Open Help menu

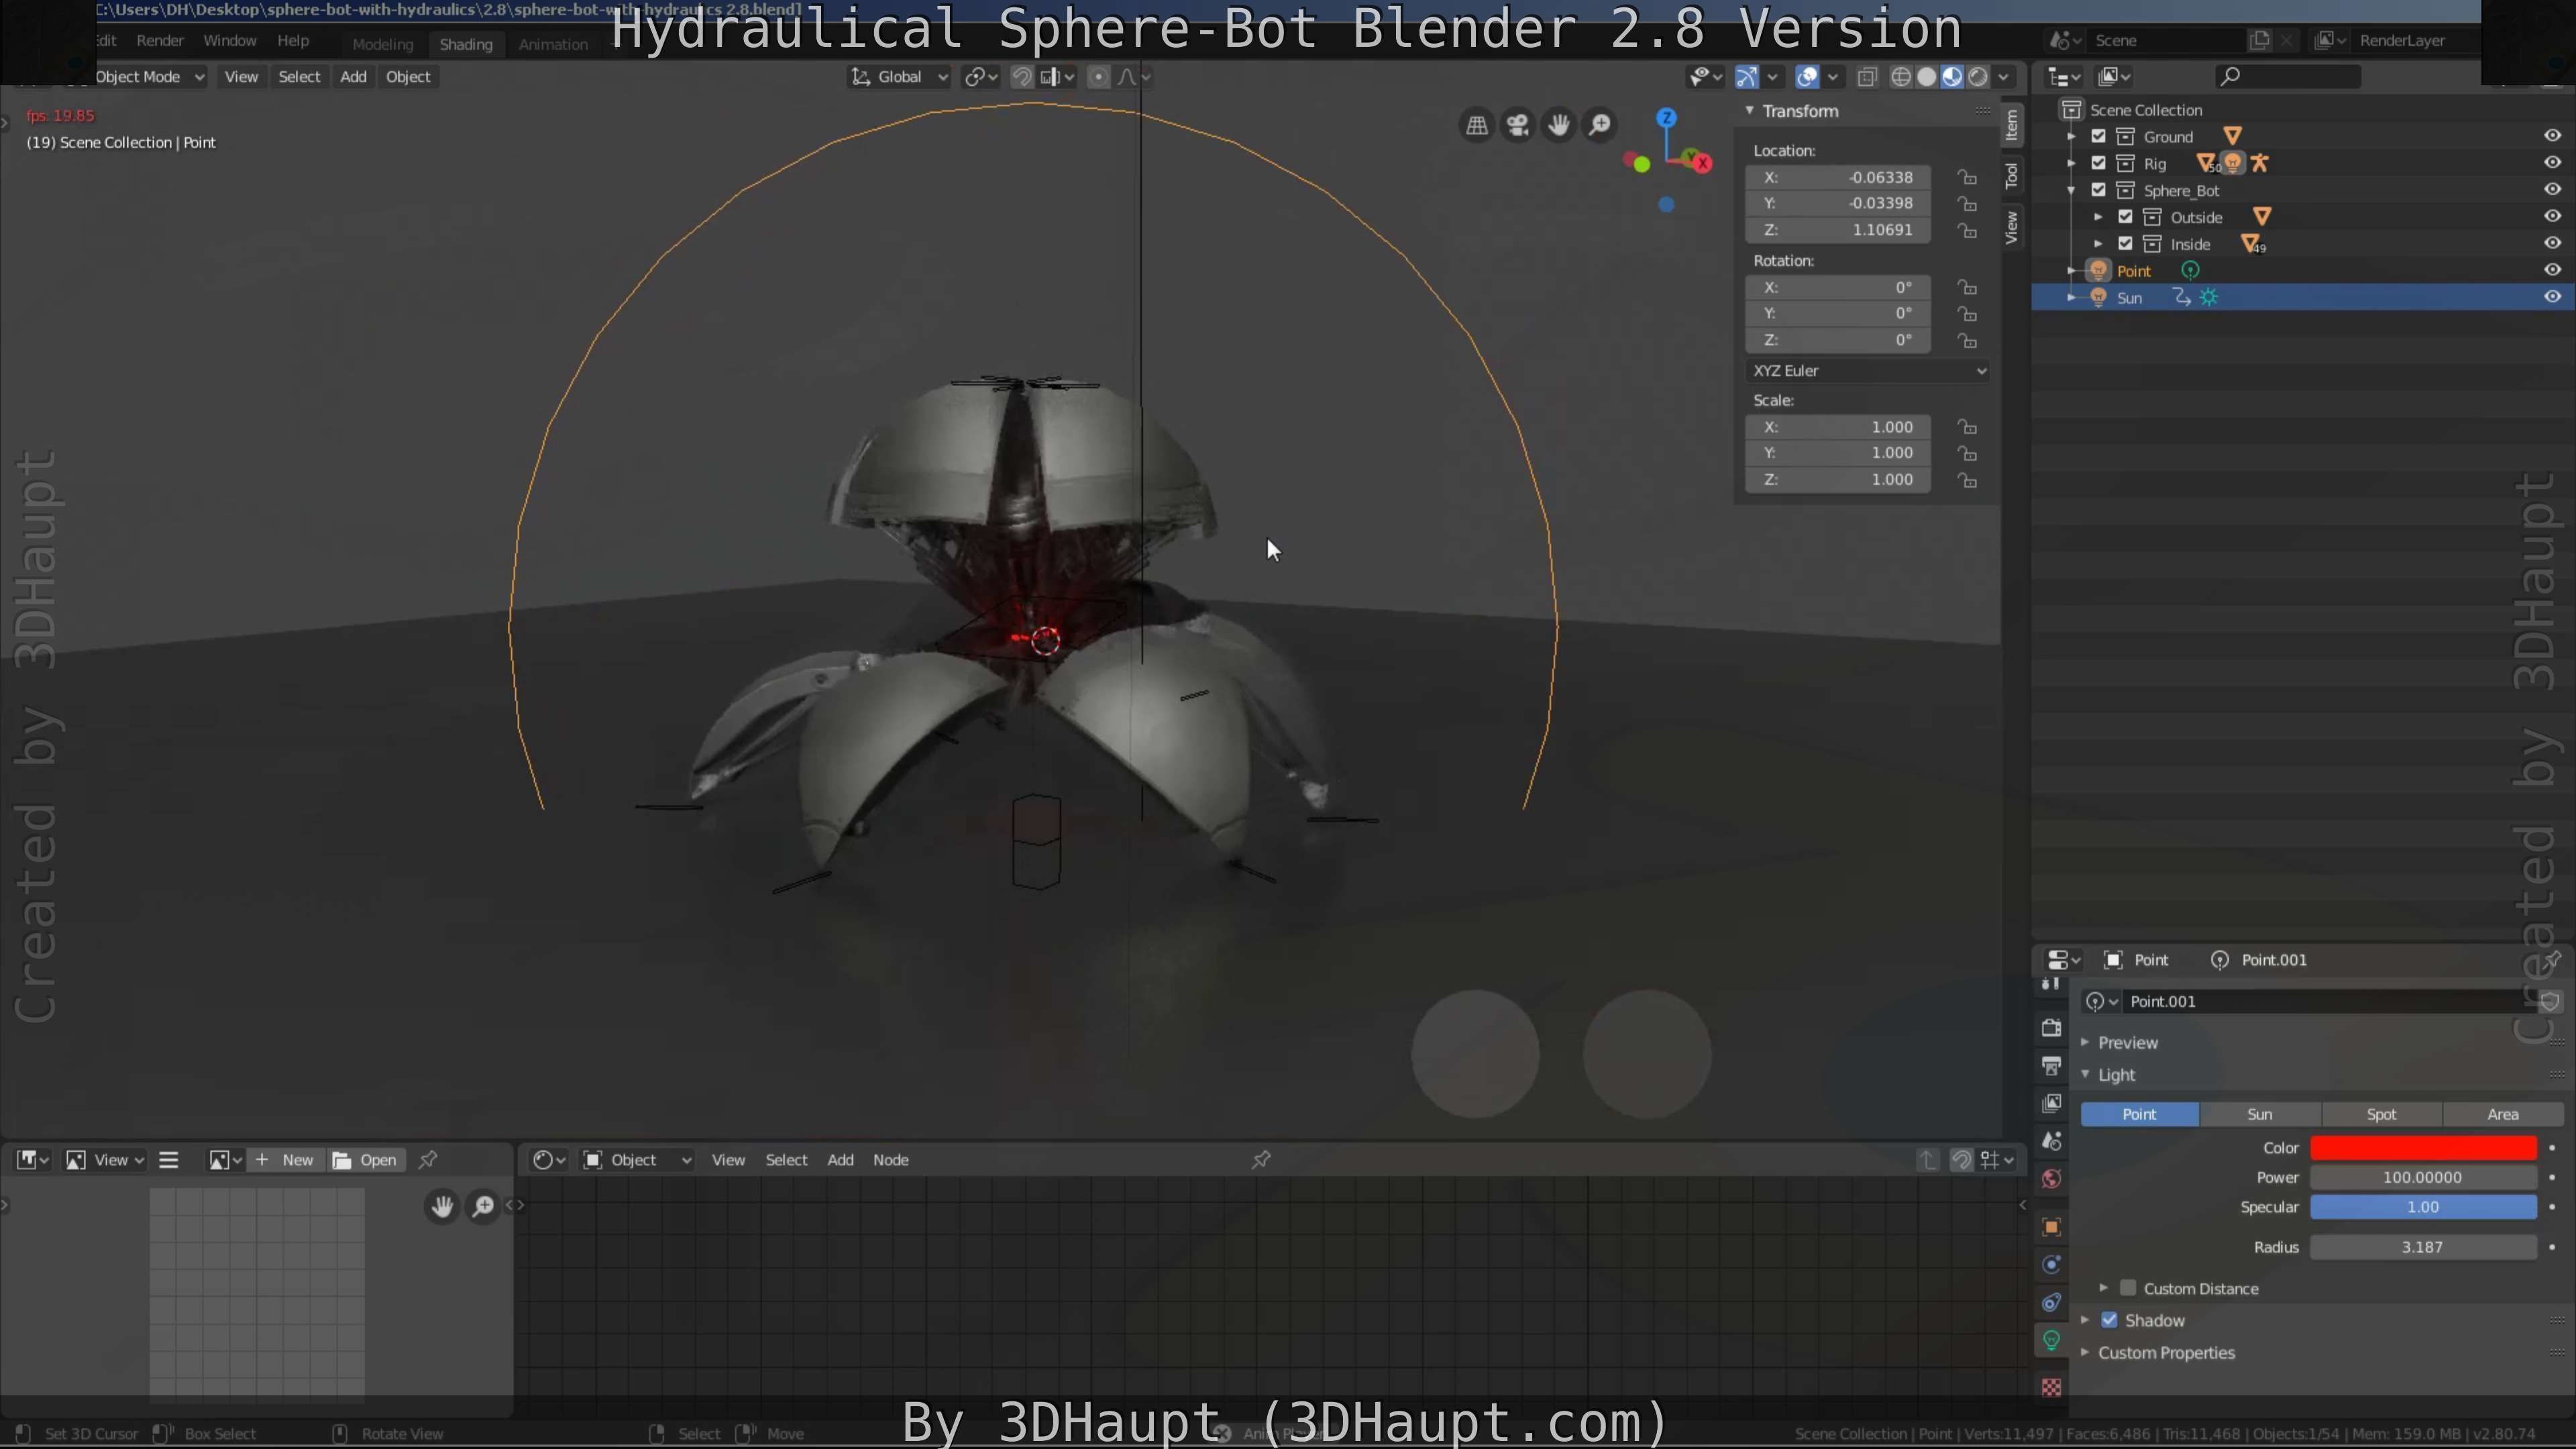293,41
